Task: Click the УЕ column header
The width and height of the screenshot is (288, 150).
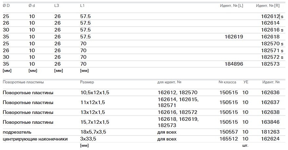Action: tap(246, 82)
